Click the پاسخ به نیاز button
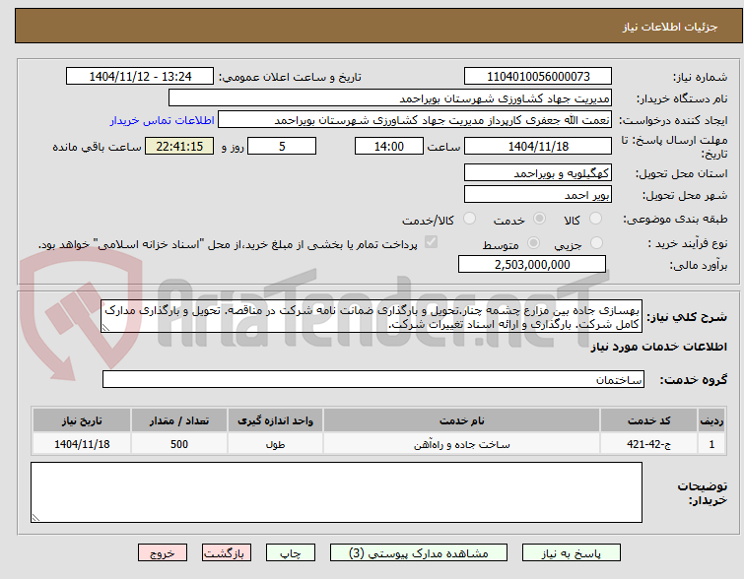Screen dimensions: 744x579 [572, 553]
